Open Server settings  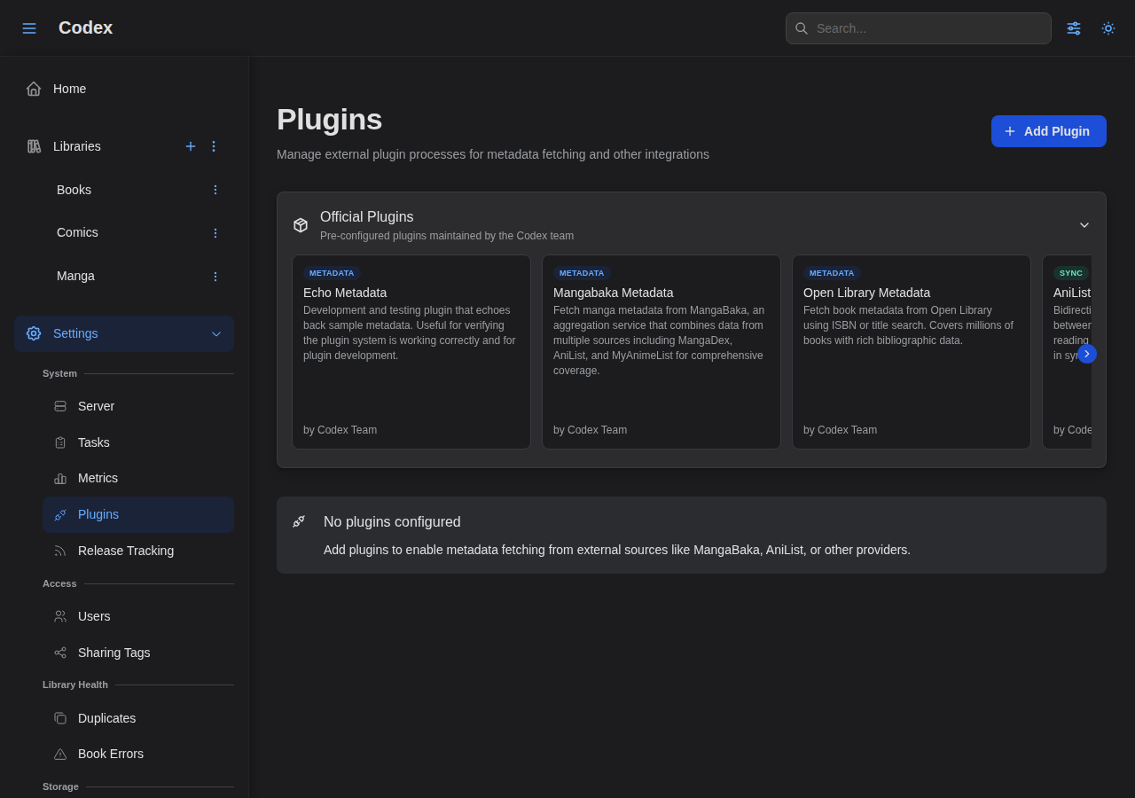tap(138, 406)
